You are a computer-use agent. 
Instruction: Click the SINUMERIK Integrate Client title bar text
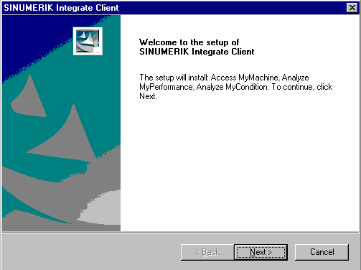tap(61, 8)
